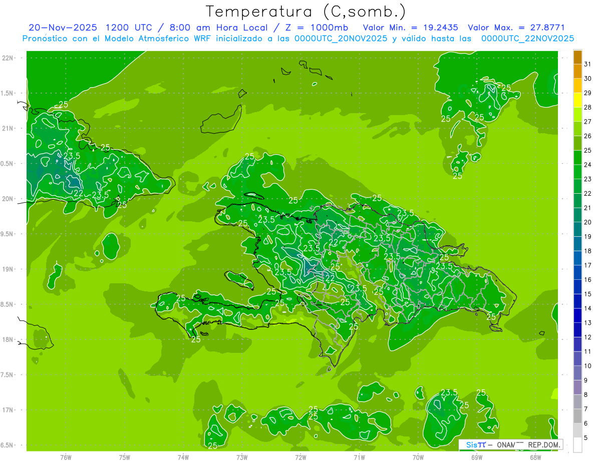The image size is (601, 464).
Task: Click the longitude axis label 76W
Action: click(66, 457)
